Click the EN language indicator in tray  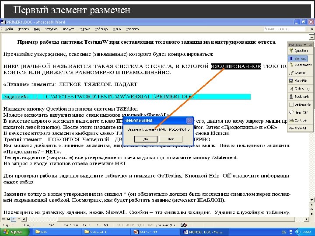pos(283,232)
